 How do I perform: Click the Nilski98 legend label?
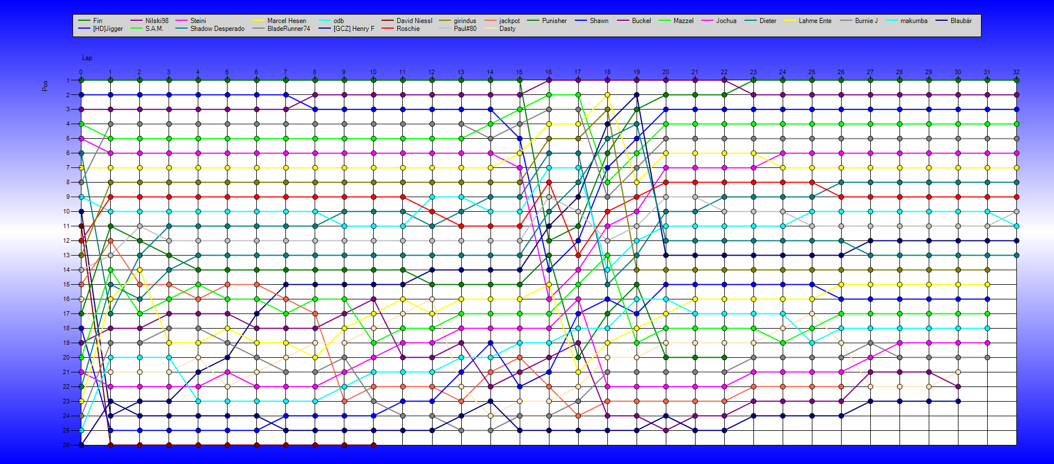click(157, 21)
